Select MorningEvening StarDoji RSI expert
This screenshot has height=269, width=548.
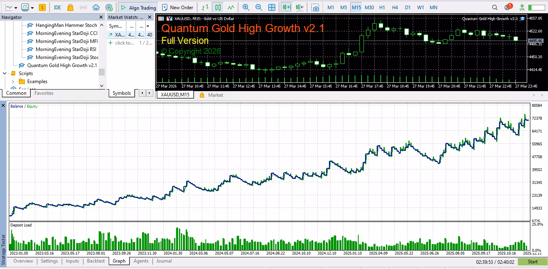click(66, 49)
